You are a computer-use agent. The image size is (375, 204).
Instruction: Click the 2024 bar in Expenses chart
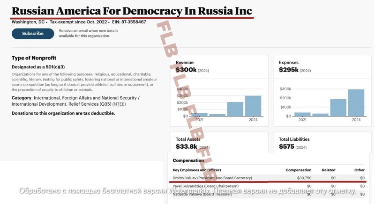[356, 102]
